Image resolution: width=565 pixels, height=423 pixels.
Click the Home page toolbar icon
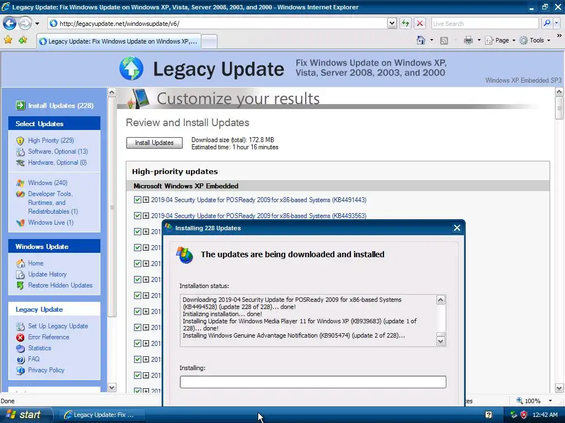tap(421, 40)
